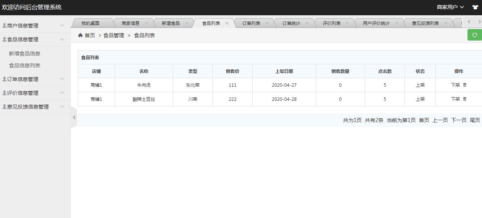The width and height of the screenshot is (482, 218).
Task: Delete the 牛肉汤 row with trash icon
Action: coord(465,85)
